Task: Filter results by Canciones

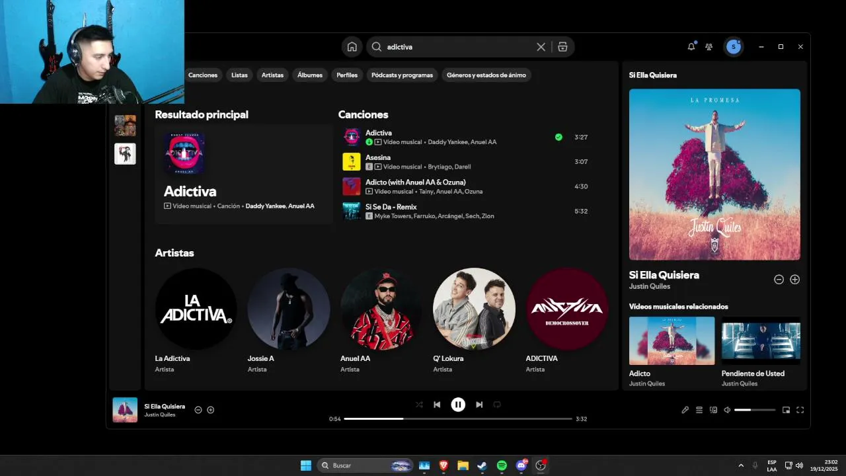Action: click(x=203, y=75)
